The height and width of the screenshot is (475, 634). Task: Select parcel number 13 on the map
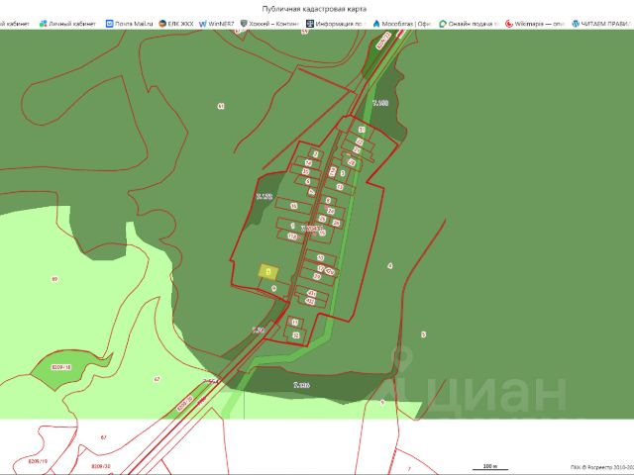(x=340, y=187)
